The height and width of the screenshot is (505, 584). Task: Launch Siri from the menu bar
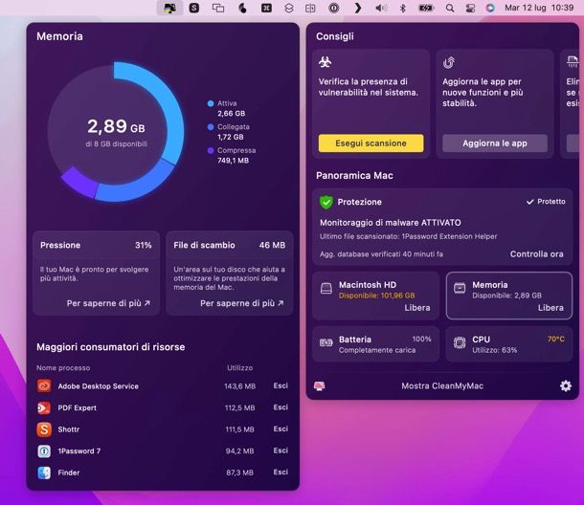(x=490, y=8)
